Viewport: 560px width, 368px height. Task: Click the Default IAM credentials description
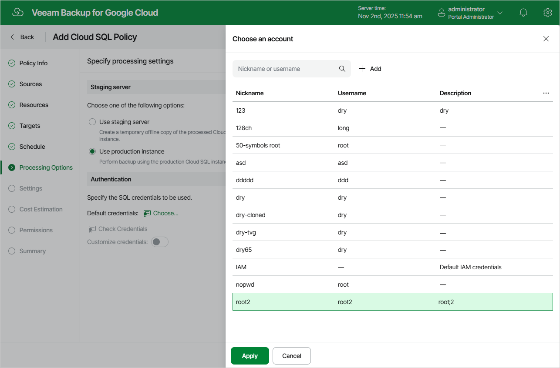click(471, 267)
